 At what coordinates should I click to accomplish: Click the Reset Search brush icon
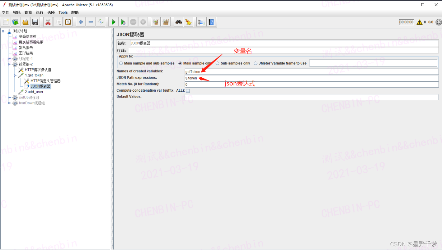[x=189, y=22]
